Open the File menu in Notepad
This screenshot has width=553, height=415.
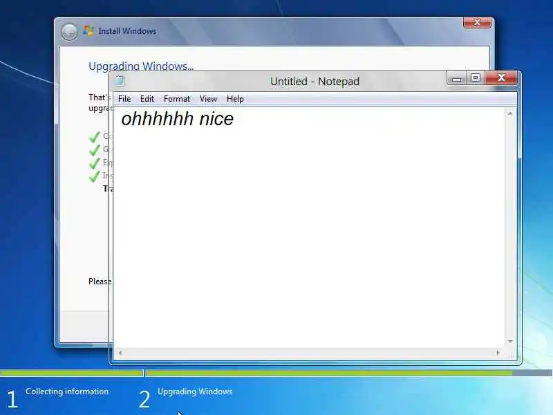pyautogui.click(x=124, y=99)
